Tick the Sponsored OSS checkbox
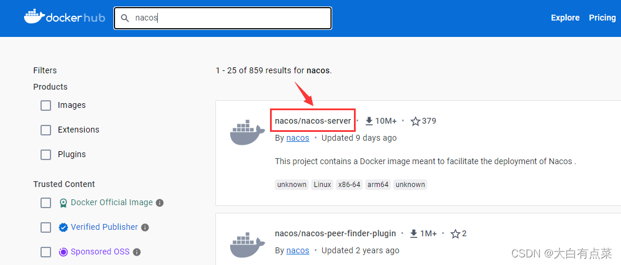621x265 pixels. pyautogui.click(x=46, y=252)
